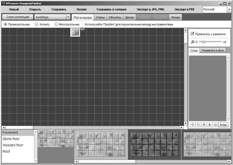Click category list scrollbar up arrow
This screenshot has height=165, width=233.
tap(36, 131)
